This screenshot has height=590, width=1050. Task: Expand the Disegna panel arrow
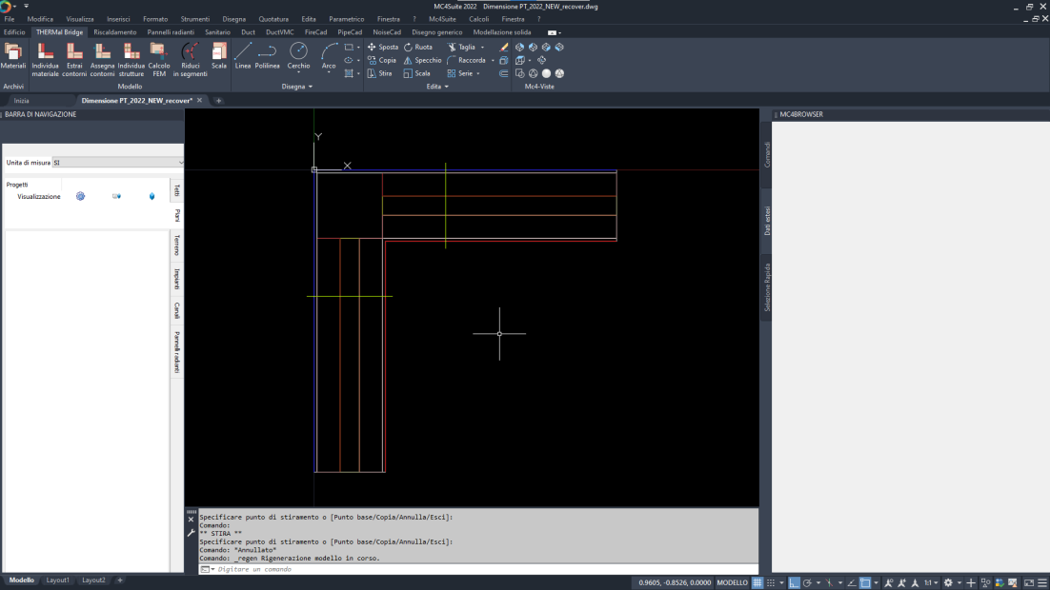310,87
